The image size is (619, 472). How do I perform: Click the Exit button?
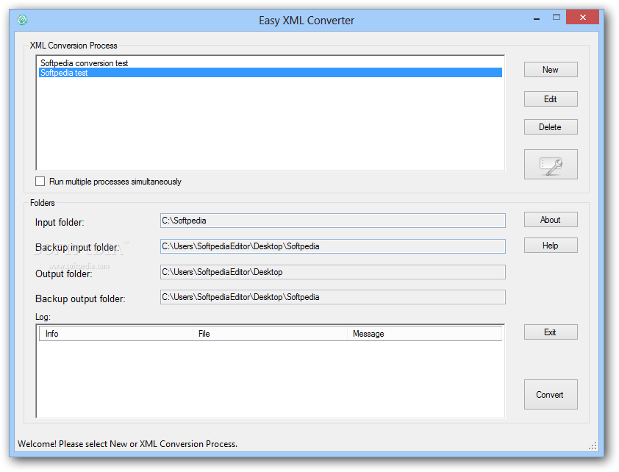551,332
